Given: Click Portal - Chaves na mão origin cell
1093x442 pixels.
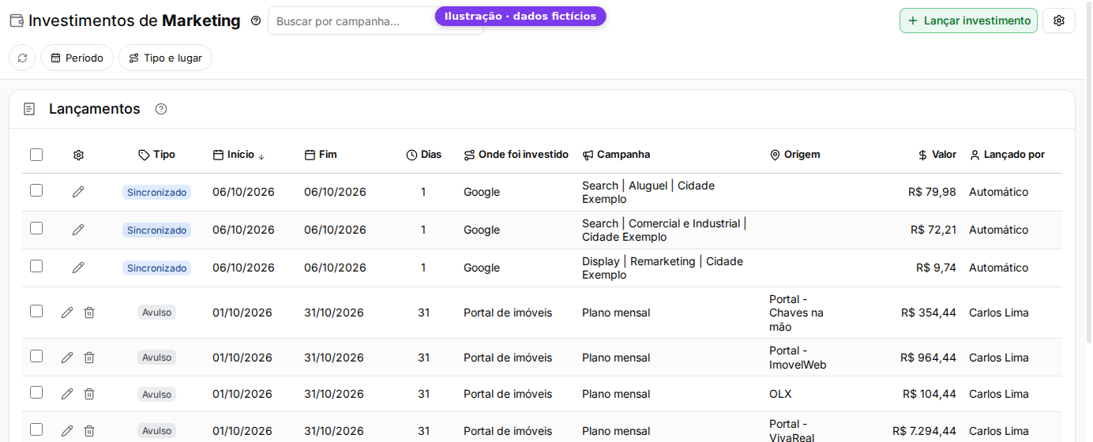Looking at the screenshot, I should click(x=796, y=313).
